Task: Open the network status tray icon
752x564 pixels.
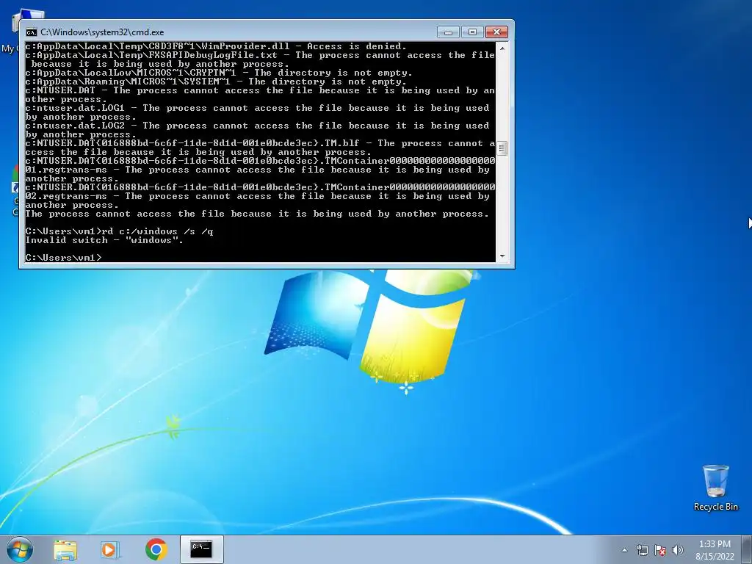Action: [642, 550]
